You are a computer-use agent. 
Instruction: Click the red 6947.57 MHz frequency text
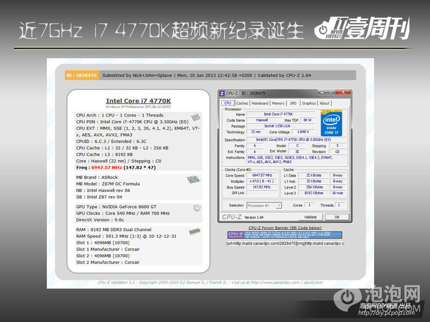pos(107,167)
